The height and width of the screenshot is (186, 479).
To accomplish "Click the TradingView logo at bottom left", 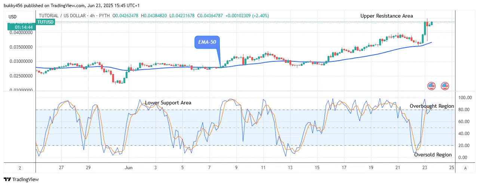I will 21,179.
